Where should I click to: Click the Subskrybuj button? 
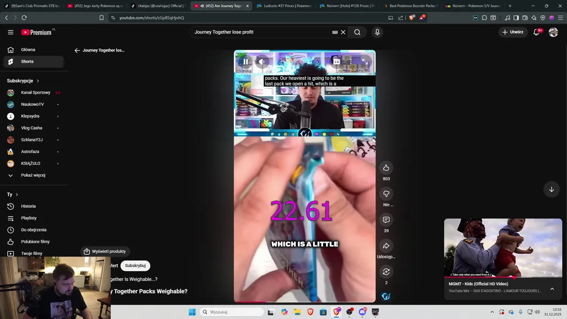(135, 266)
